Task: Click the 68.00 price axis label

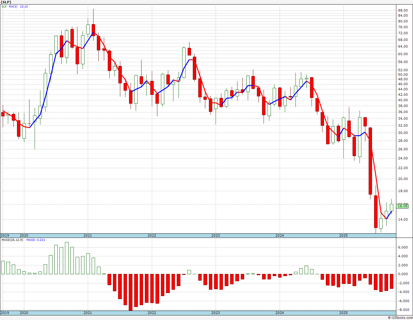Action: 403,40
